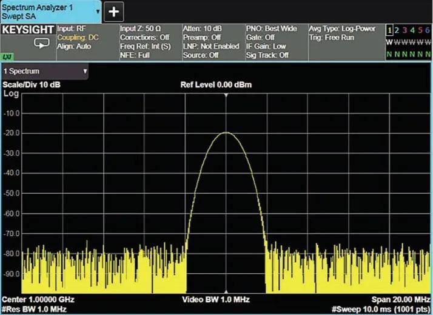
Task: Toggle the Gate Off setting
Action: (x=261, y=38)
